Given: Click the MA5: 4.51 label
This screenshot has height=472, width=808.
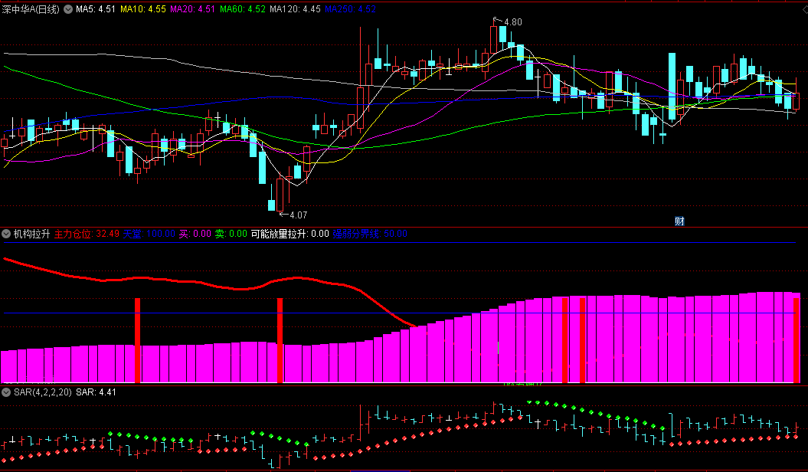Looking at the screenshot, I should 95,9.
